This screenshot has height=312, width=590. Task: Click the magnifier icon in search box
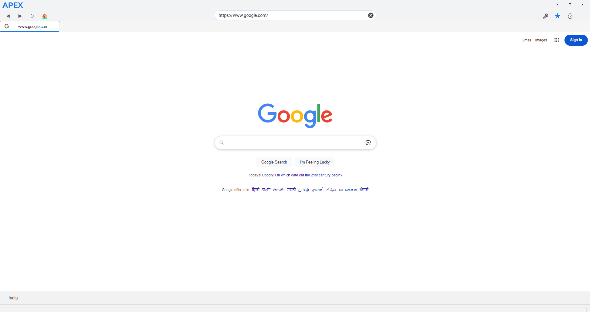click(x=221, y=142)
